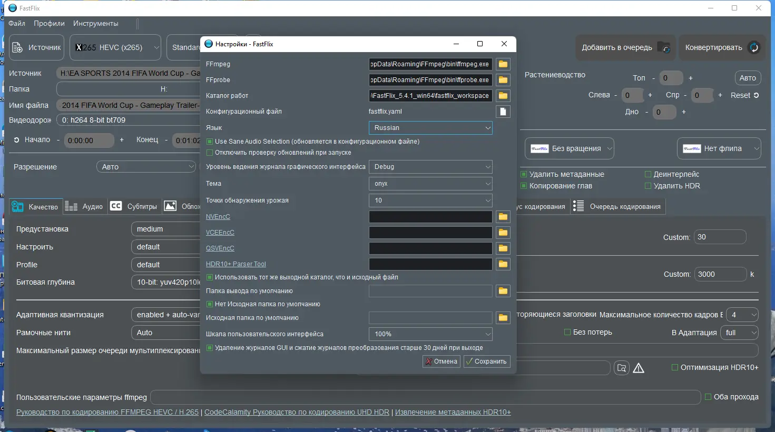The image size is (775, 432).
Task: Click the HDR10+ metadata file browse icon
Action: point(622,368)
